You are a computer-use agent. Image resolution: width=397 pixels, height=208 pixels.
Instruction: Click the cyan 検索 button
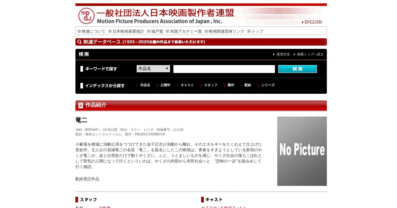(297, 69)
